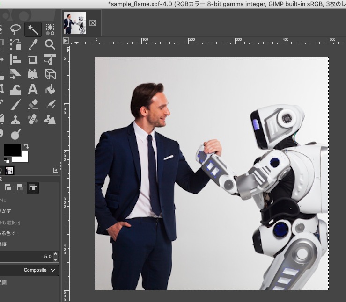Activate the Color Picker eyedropper tool
Screen dimensions: 346x302
pyautogui.click(x=33, y=44)
